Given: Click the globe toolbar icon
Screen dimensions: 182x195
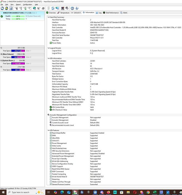Looking at the screenshot, I should pos(34,8).
